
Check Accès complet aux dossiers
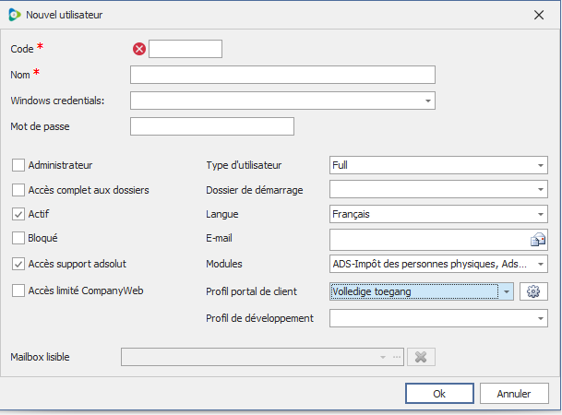pos(18,190)
